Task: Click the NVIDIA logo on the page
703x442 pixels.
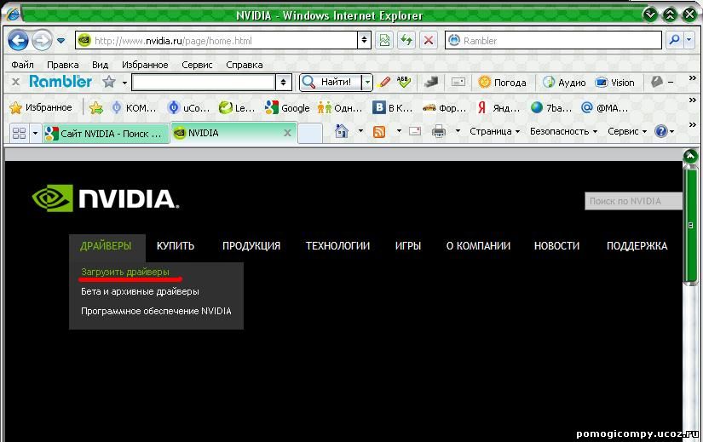Action: [106, 198]
